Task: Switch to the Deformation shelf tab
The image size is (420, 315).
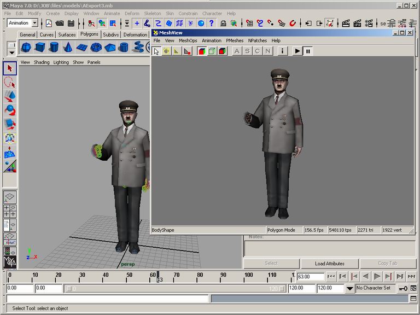Action: (x=135, y=34)
